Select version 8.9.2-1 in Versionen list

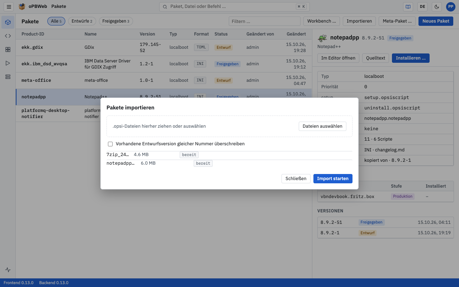coord(385,233)
